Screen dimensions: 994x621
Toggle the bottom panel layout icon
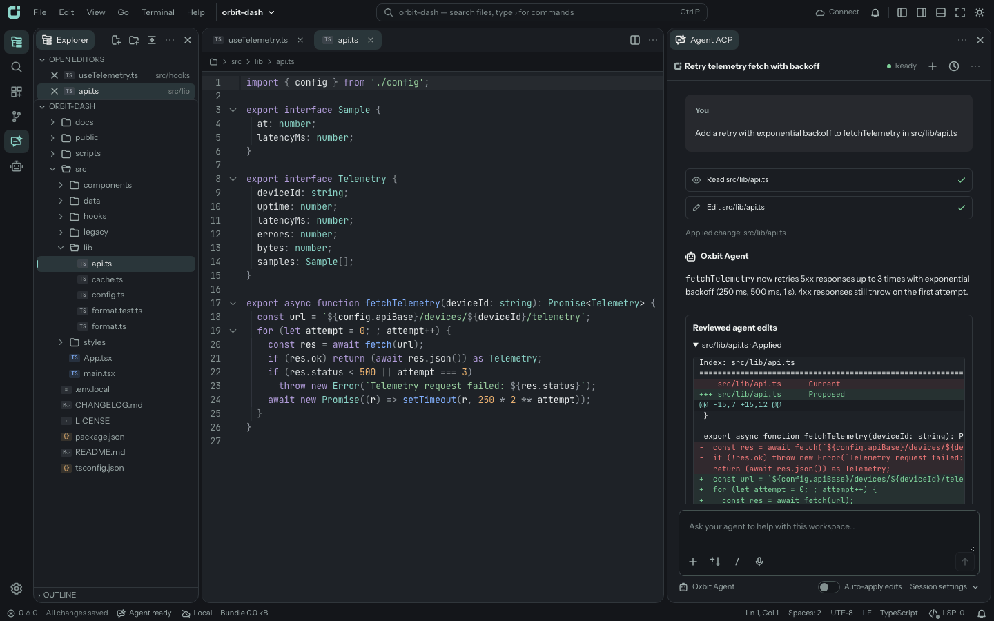941,12
